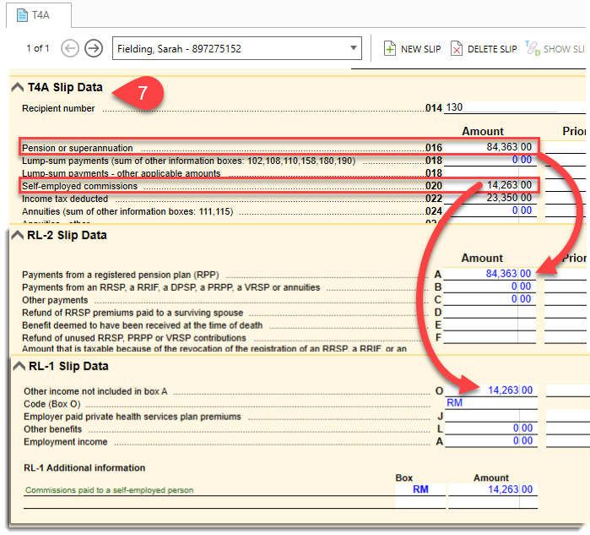Click the Recipient number field 014

coord(514,107)
